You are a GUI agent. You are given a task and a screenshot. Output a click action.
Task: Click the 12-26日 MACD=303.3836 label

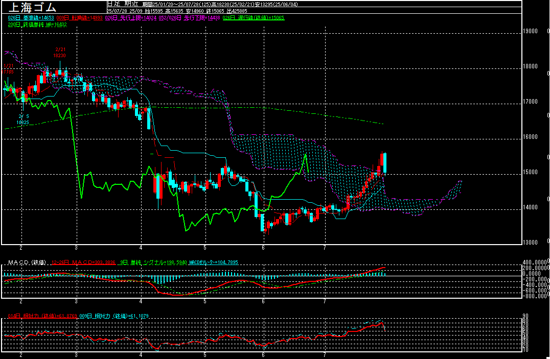pyautogui.click(x=83, y=262)
